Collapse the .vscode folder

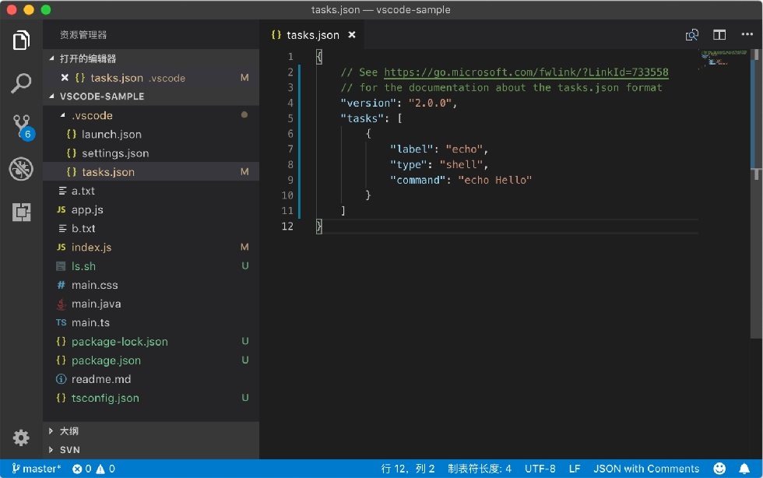tap(151, 115)
